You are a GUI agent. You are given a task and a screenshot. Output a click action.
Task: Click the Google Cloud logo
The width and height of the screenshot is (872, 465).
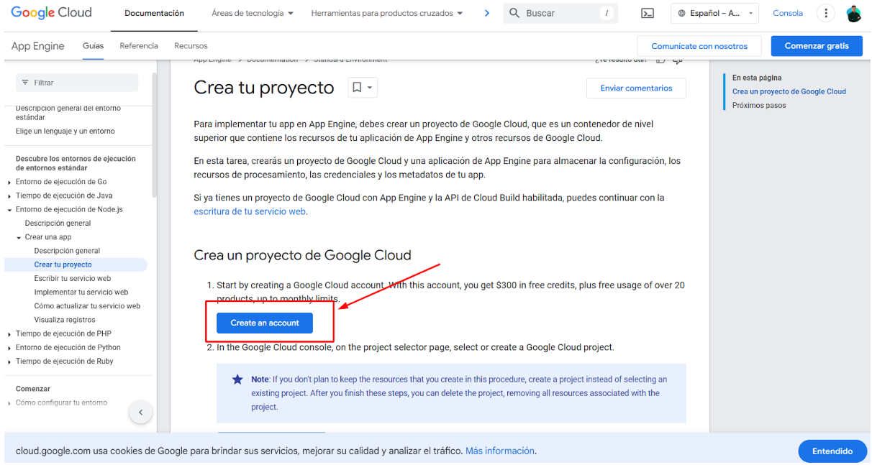[52, 13]
